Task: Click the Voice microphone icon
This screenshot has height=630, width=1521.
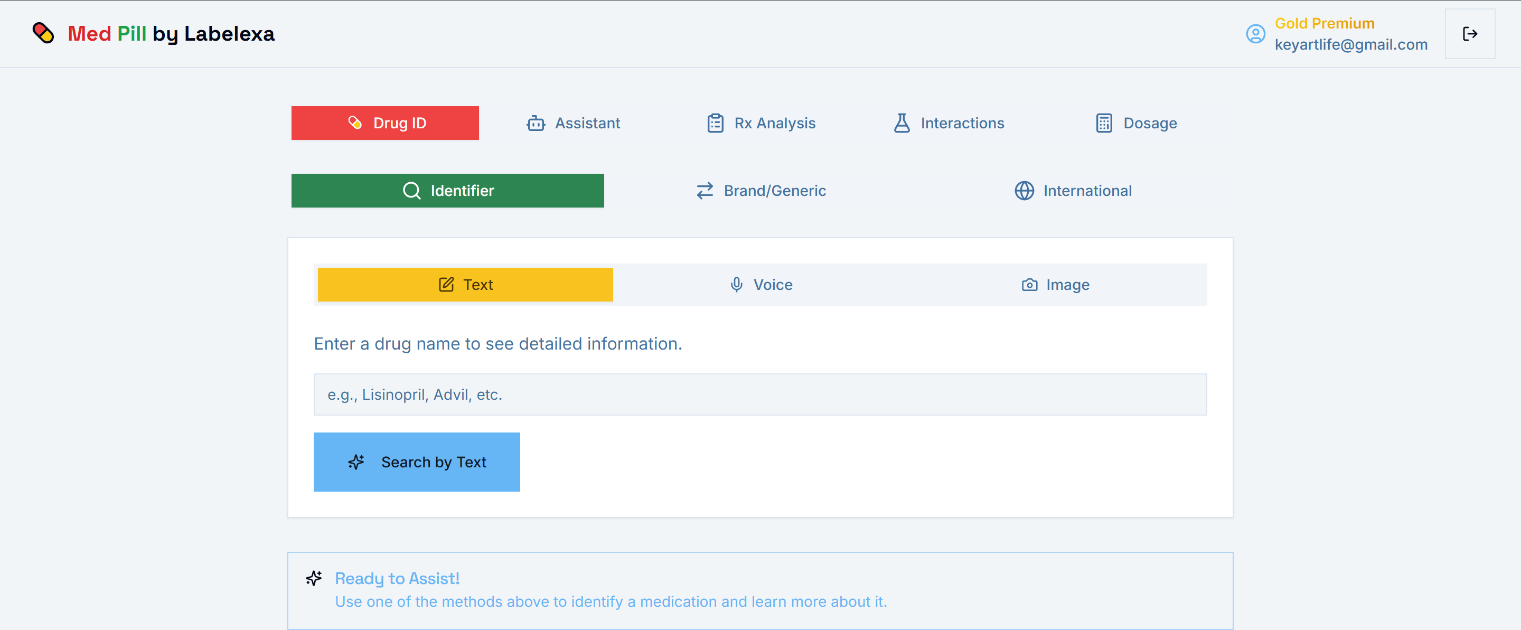Action: pyautogui.click(x=736, y=285)
